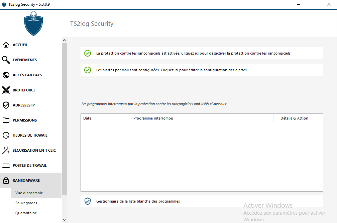Select POSTES DE TRAVAIL
The width and height of the screenshot is (337, 223).
(x=31, y=165)
